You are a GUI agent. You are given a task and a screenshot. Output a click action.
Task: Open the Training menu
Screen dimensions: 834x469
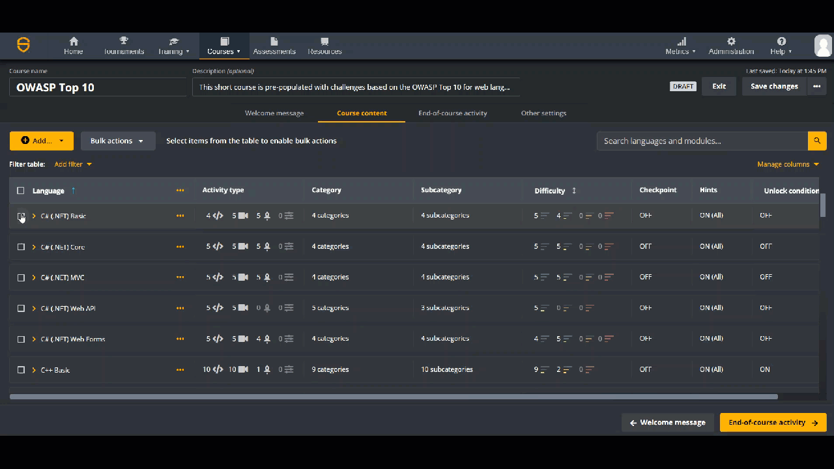173,46
